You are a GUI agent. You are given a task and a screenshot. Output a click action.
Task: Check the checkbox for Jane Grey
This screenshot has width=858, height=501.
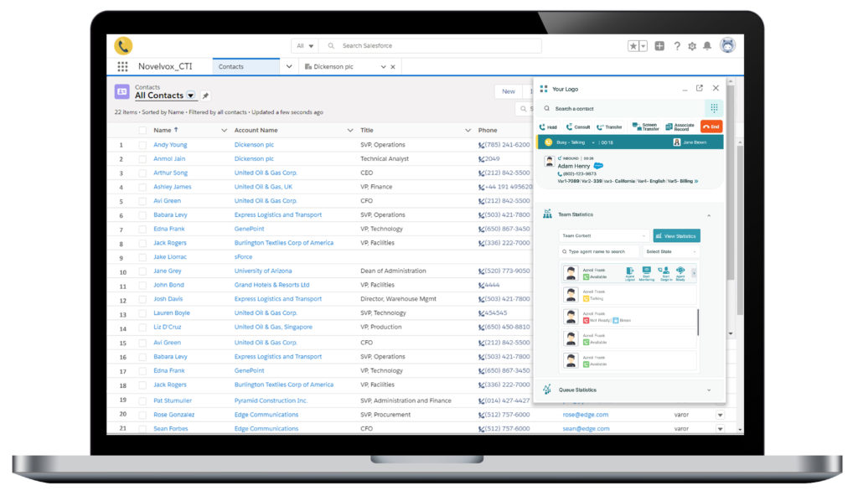(x=142, y=271)
